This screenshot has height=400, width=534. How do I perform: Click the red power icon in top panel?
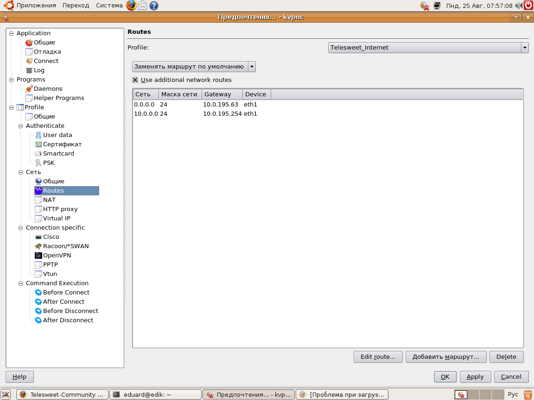pyautogui.click(x=528, y=6)
